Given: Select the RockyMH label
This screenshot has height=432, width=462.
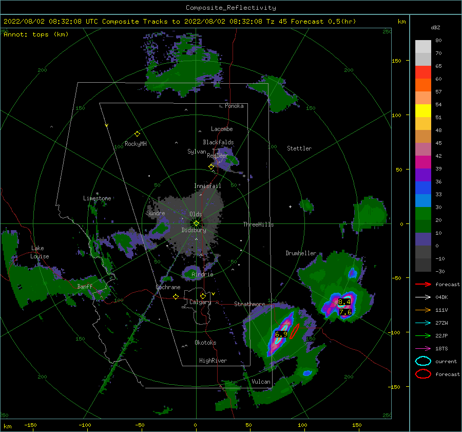Looking at the screenshot, I should [136, 144].
